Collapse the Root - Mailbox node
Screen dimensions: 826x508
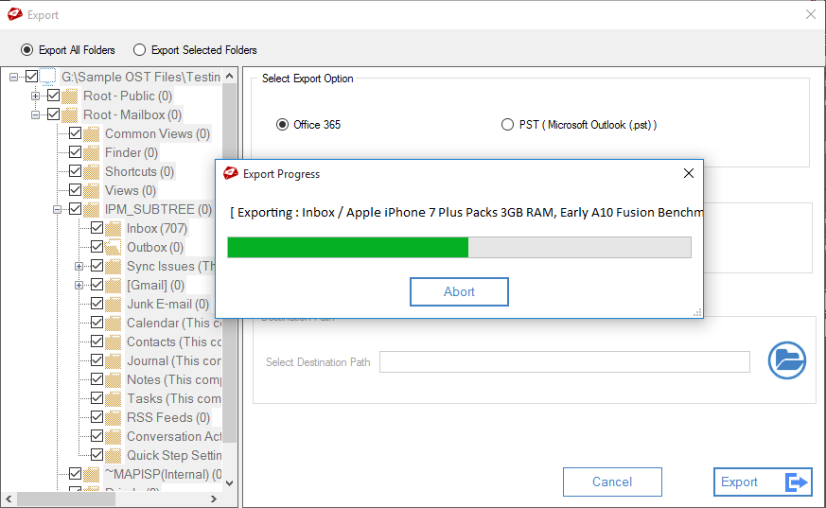[35, 114]
